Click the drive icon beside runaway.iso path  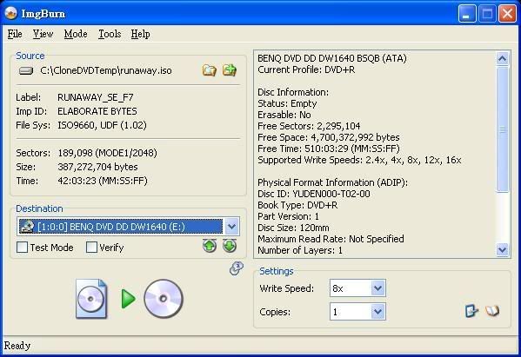(26, 70)
